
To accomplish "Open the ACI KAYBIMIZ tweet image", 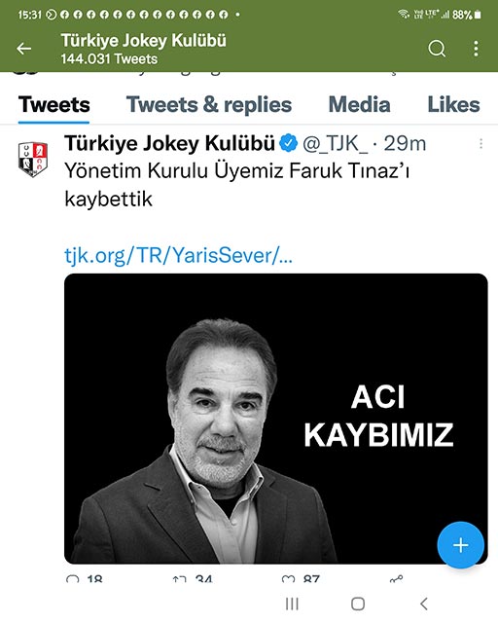I will click(x=276, y=419).
